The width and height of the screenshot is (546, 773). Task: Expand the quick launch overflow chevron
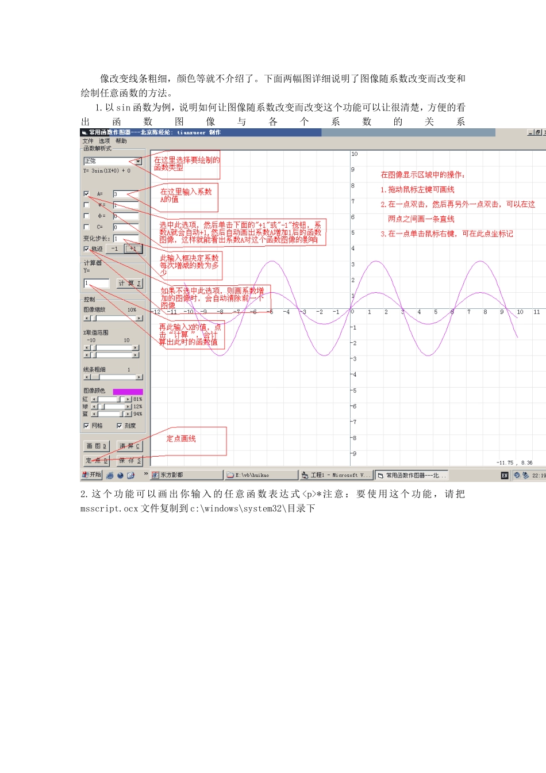pyautogui.click(x=146, y=474)
